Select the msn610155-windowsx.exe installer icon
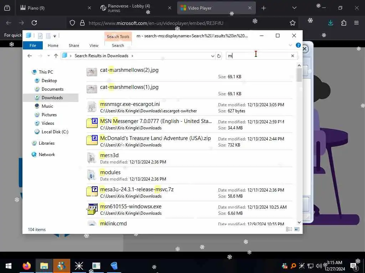The height and width of the screenshot is (273, 365). 92,209
